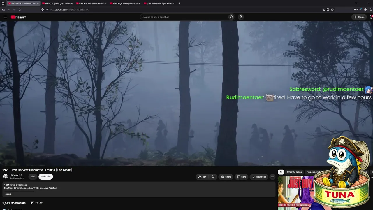Open the Sort by comments dropdown

point(36,203)
